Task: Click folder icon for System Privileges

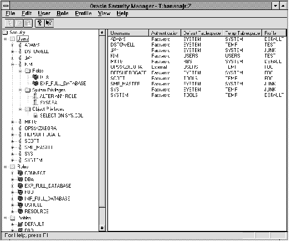Action: (x=28, y=90)
